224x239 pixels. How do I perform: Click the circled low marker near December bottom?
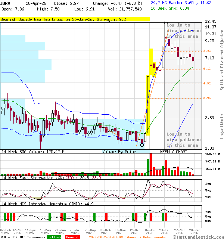pyautogui.click(x=142, y=145)
